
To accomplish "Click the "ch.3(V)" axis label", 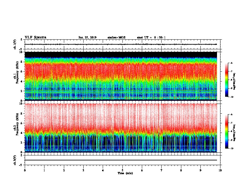I will pos(15,160).
